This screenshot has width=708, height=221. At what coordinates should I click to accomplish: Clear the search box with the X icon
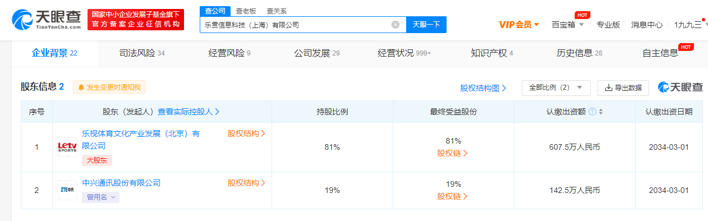click(396, 25)
